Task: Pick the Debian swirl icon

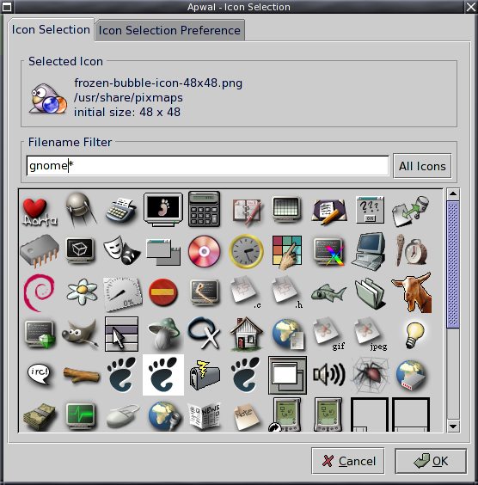Action: coord(40,292)
